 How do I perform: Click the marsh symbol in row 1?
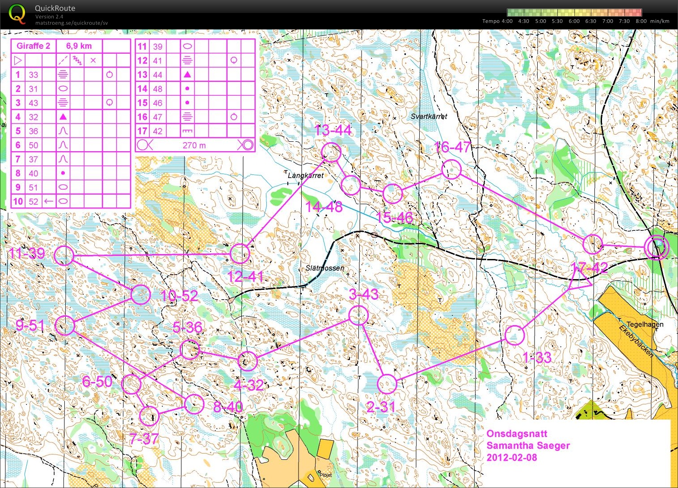click(x=63, y=74)
